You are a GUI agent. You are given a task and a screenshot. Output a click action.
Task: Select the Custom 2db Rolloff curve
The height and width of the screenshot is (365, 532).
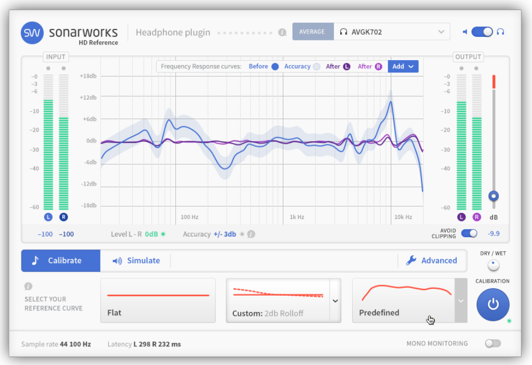click(x=278, y=301)
